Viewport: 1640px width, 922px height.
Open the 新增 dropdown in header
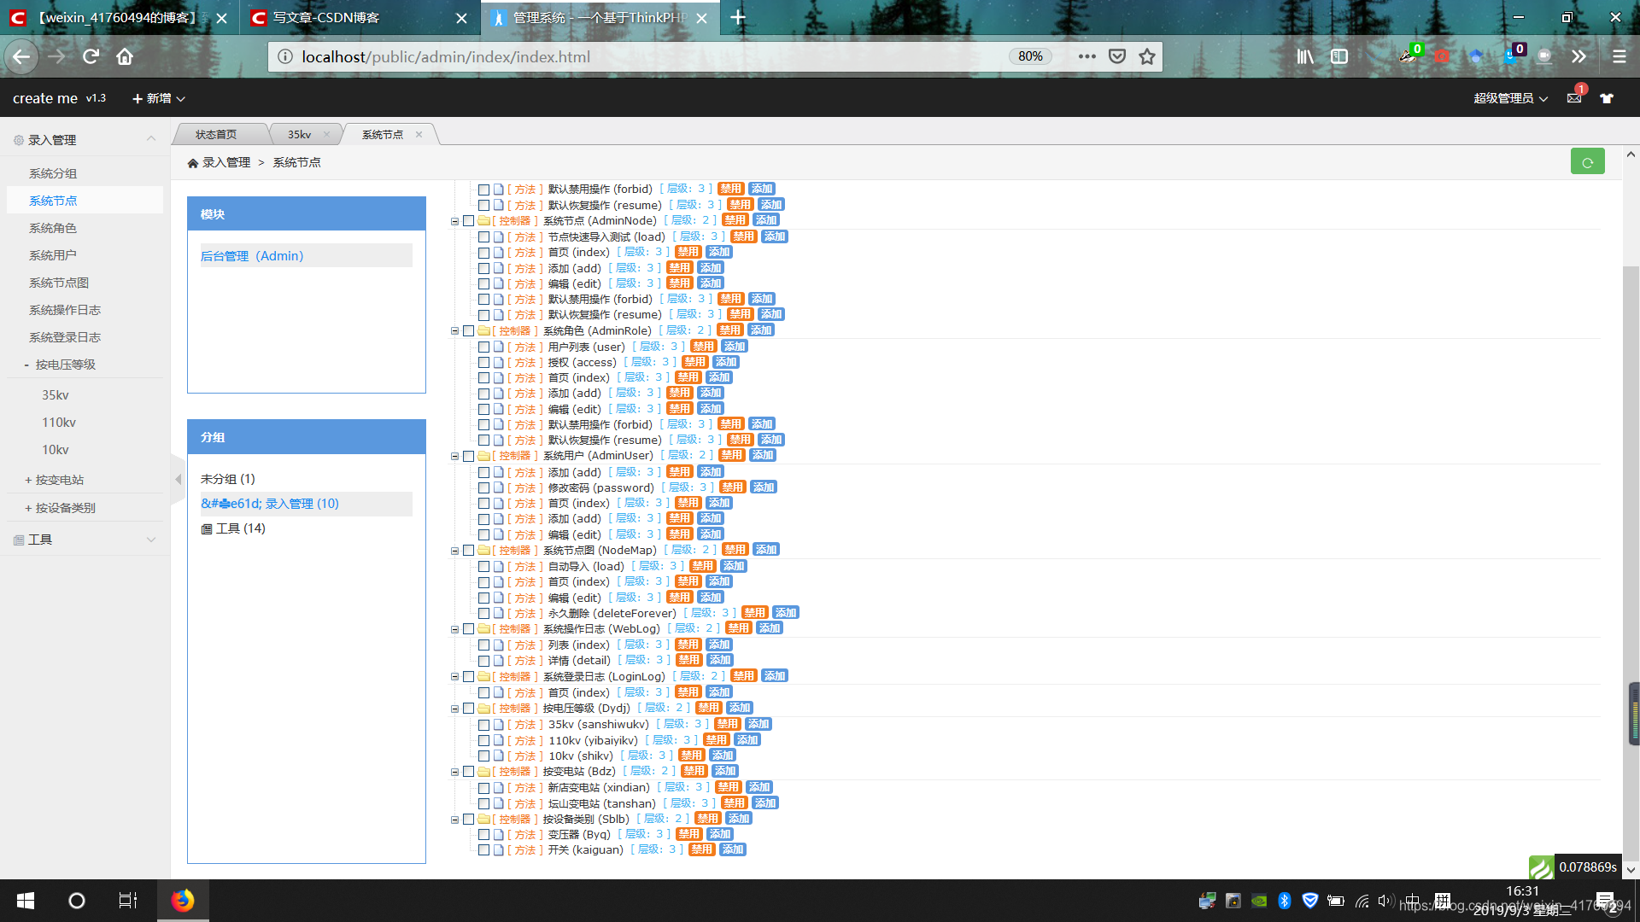159,99
